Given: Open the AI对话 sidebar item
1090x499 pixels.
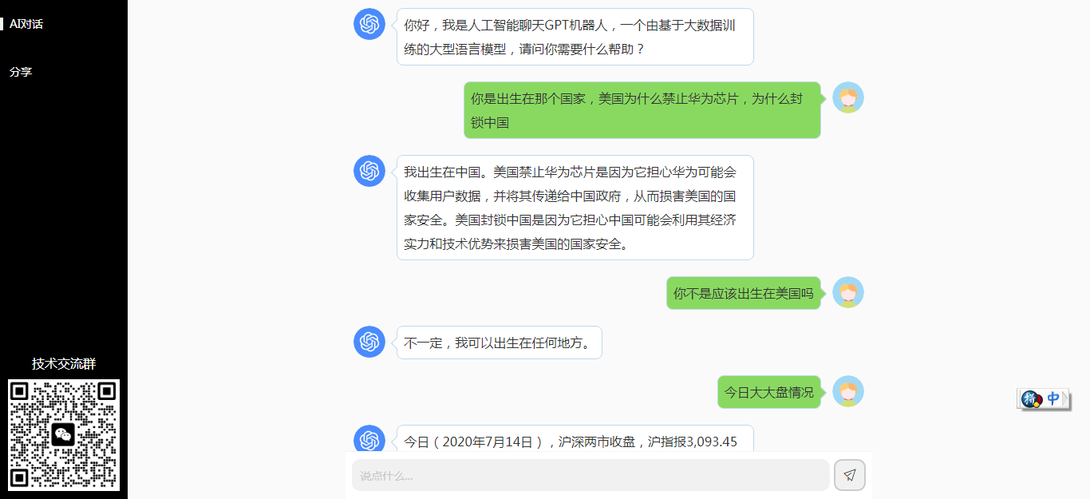Looking at the screenshot, I should tap(26, 24).
